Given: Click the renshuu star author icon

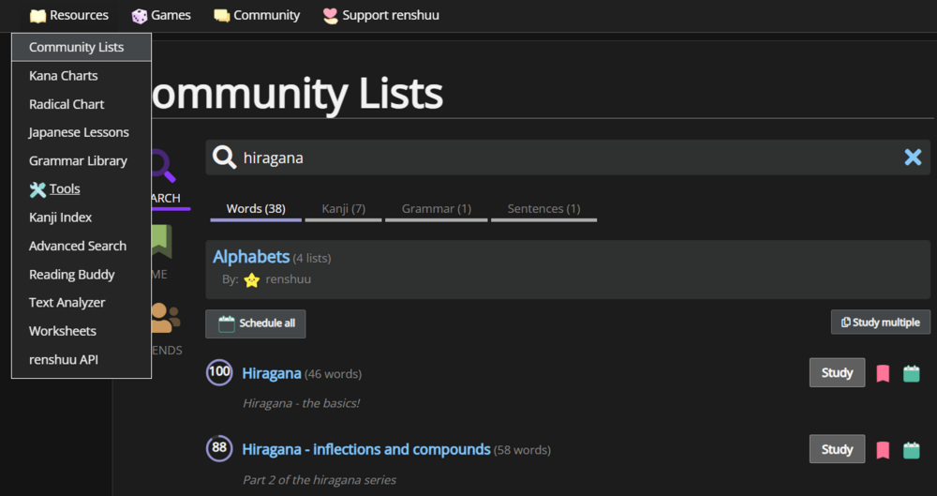Looking at the screenshot, I should [251, 279].
